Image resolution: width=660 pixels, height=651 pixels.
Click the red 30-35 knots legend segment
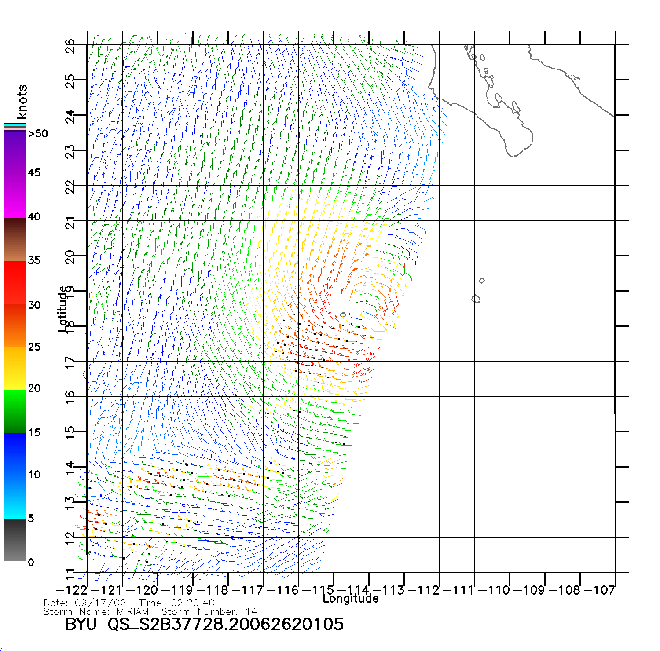(x=15, y=282)
